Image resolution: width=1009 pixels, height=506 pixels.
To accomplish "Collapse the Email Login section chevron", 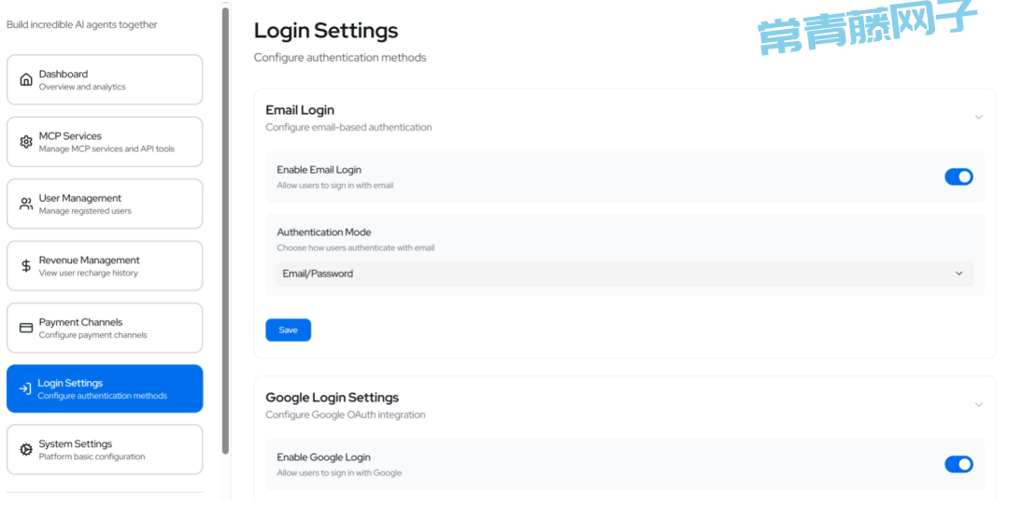I will tap(978, 117).
